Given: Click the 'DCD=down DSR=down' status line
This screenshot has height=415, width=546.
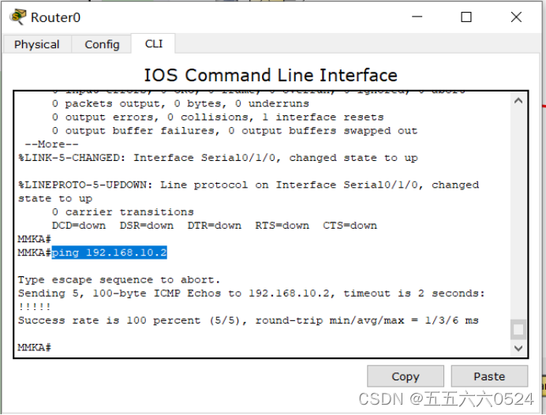Looking at the screenshot, I should (x=215, y=226).
